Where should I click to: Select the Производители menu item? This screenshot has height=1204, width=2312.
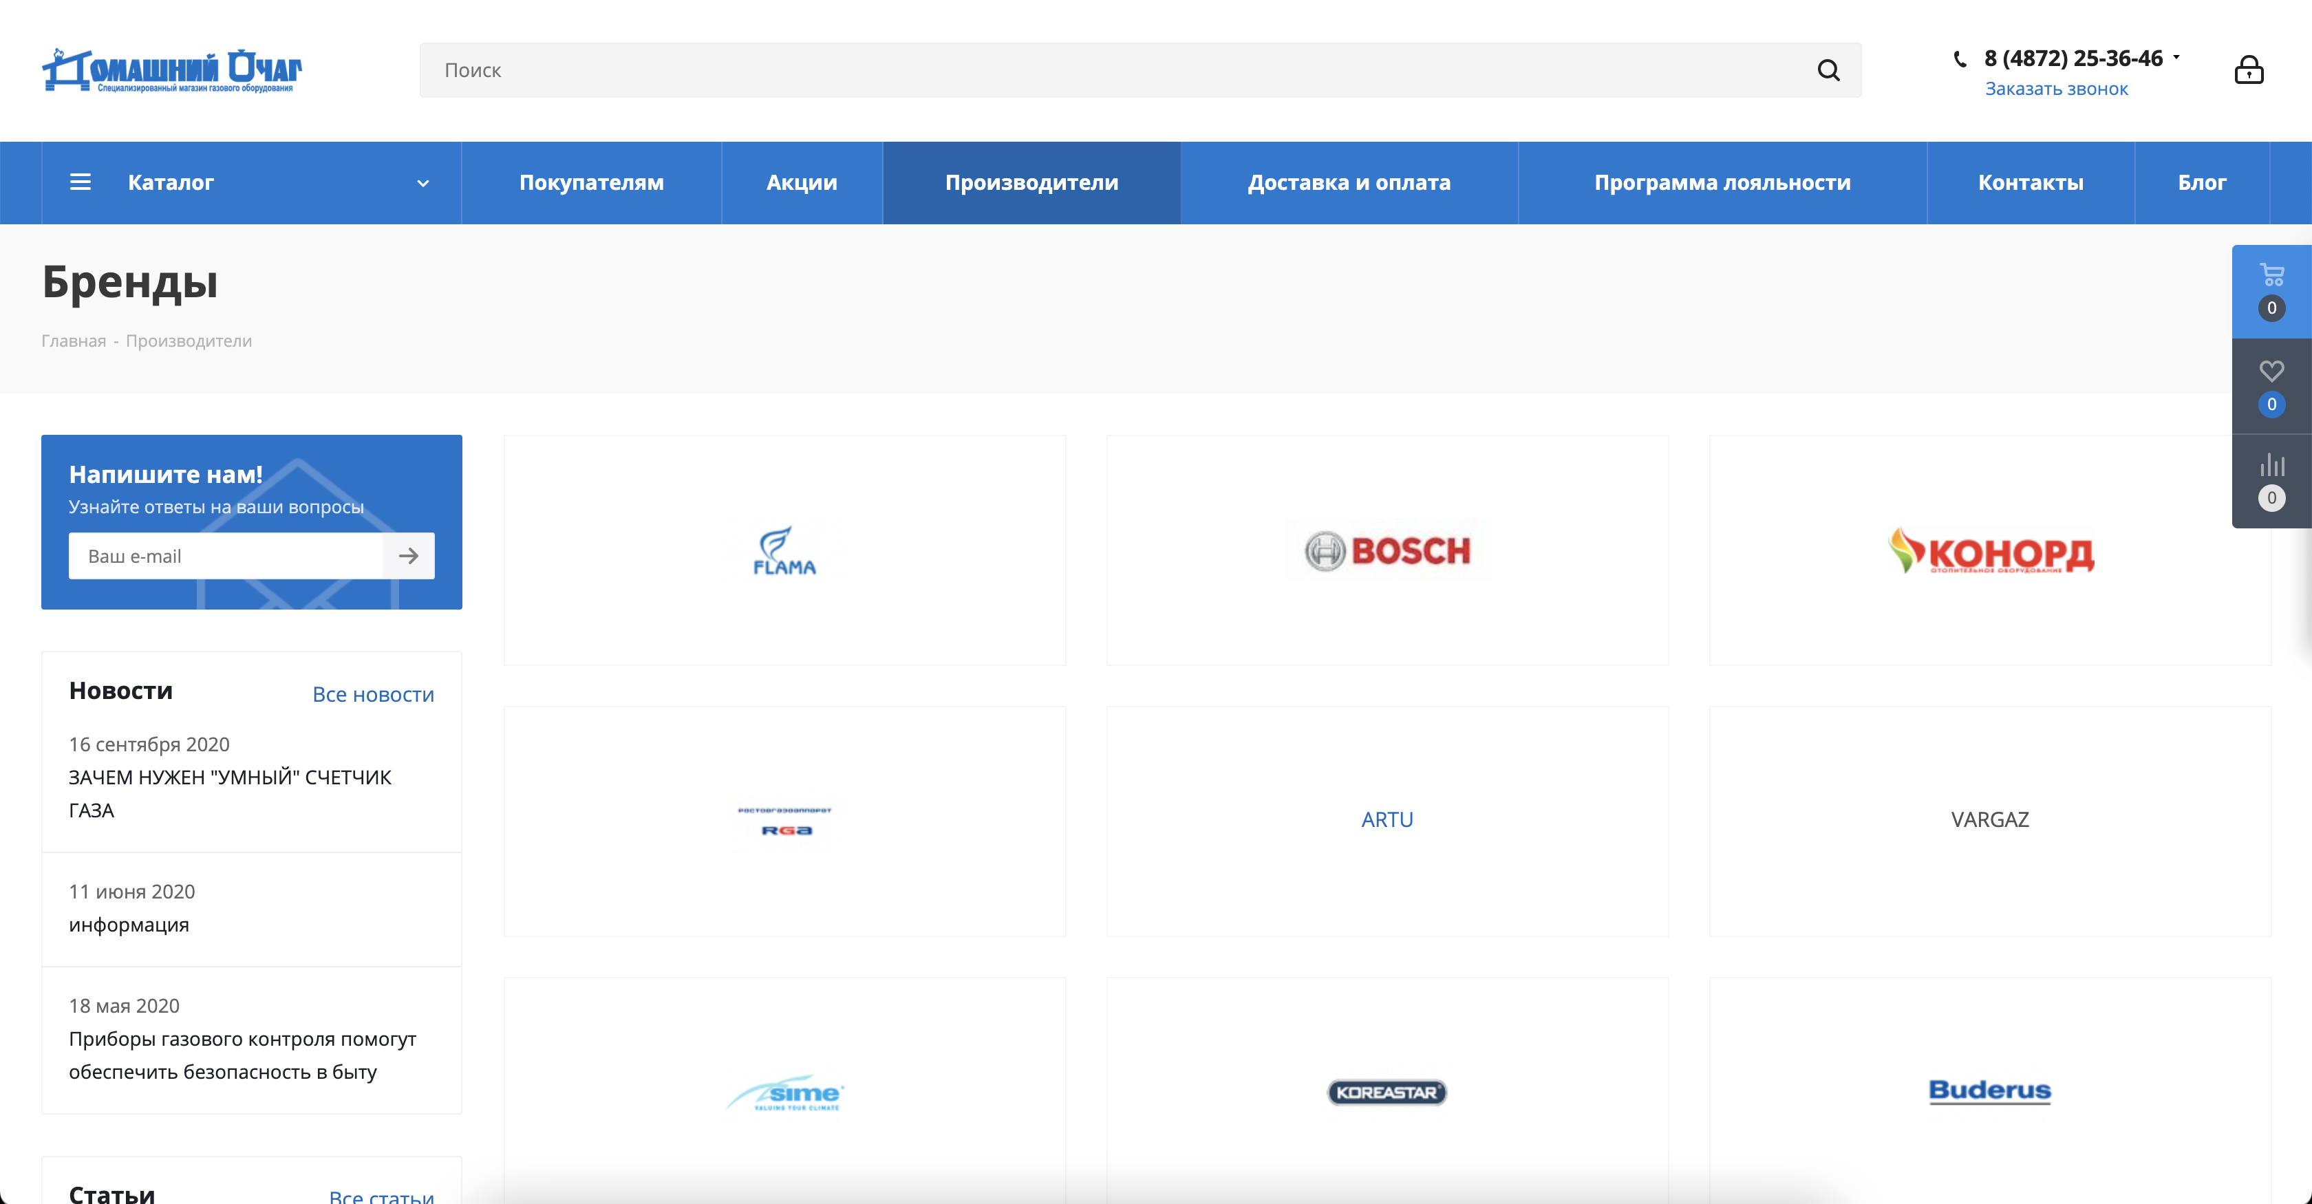1032,182
